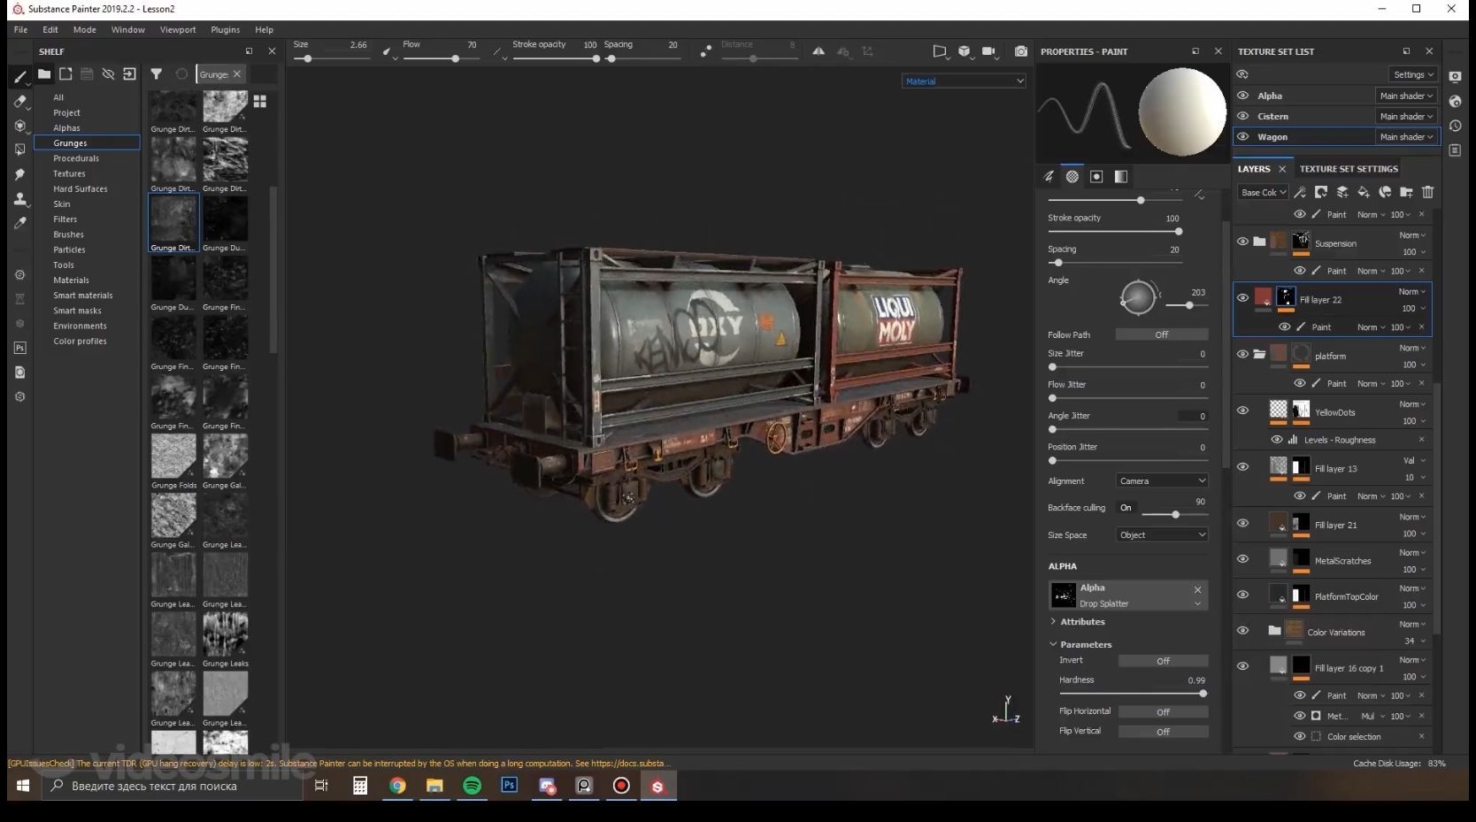The image size is (1476, 822).
Task: Add a new fill layer
Action: point(1364,192)
